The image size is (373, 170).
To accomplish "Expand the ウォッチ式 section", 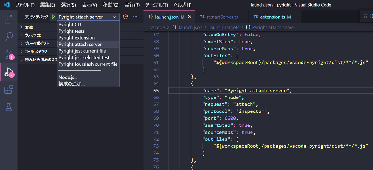I will pos(33,35).
